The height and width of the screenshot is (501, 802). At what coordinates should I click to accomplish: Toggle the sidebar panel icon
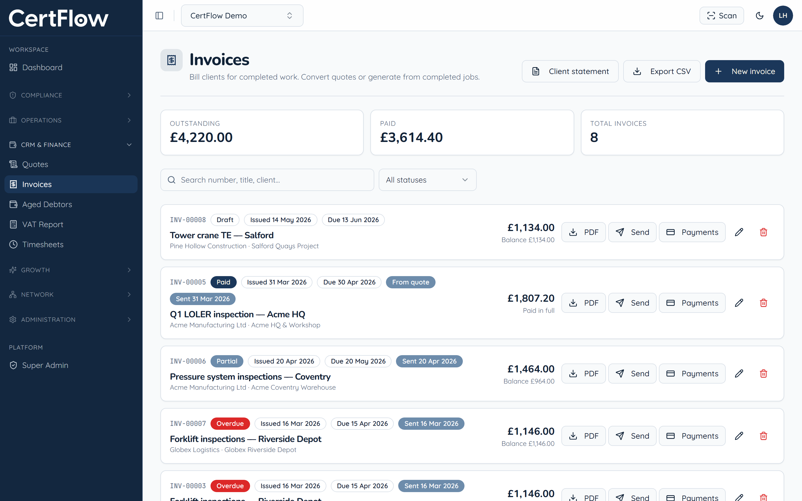pyautogui.click(x=159, y=16)
